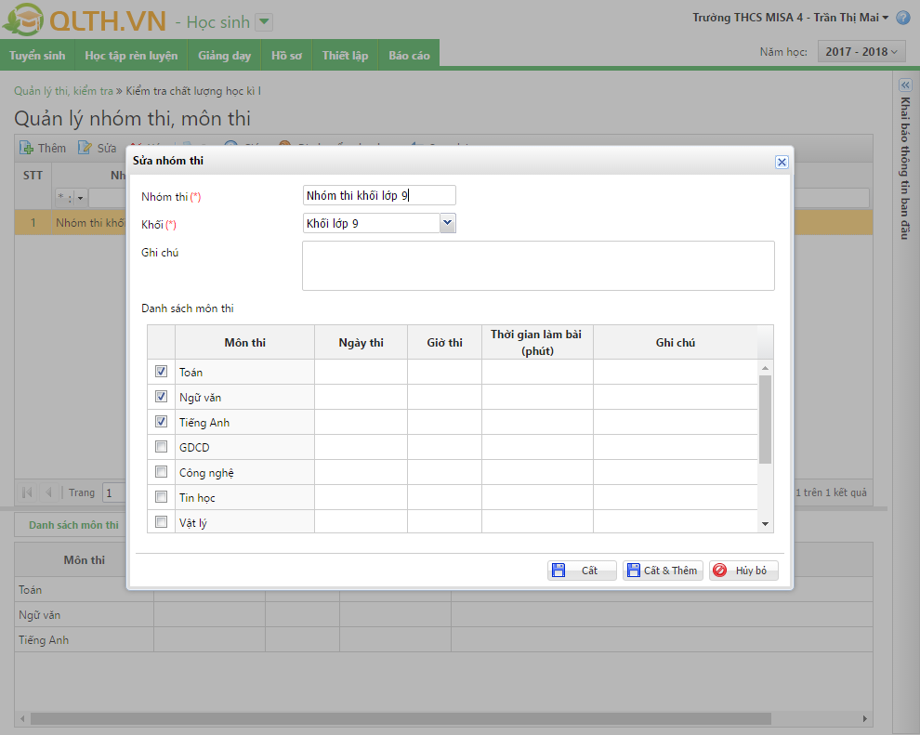Viewport: 920px width, 735px height.
Task: Check the Vật lý subject checkbox
Action: 161,521
